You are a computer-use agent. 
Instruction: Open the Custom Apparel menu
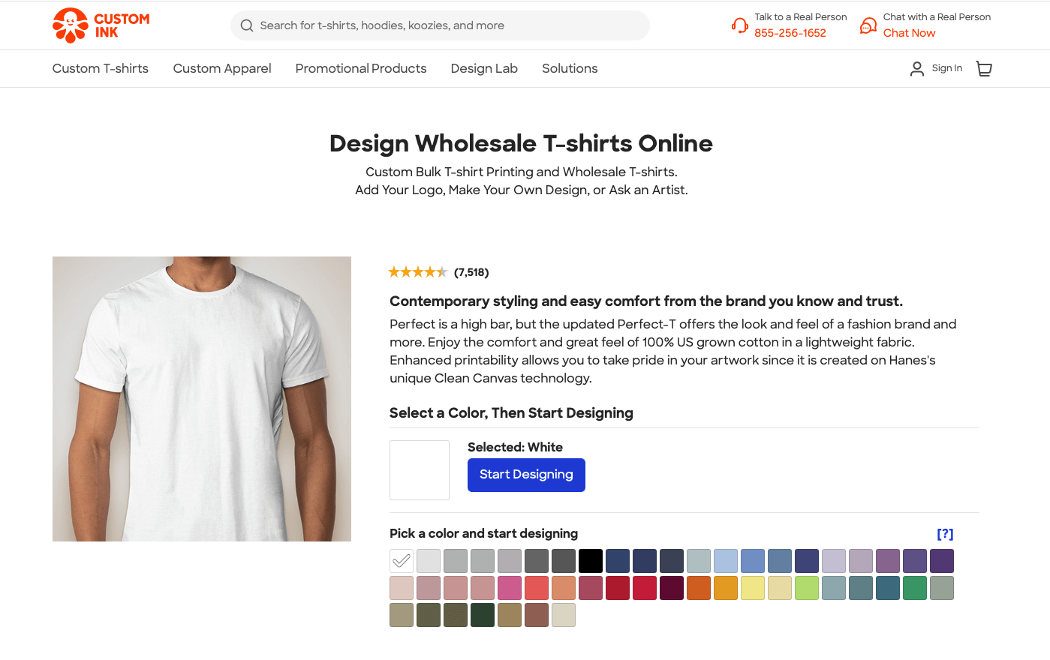coord(222,68)
